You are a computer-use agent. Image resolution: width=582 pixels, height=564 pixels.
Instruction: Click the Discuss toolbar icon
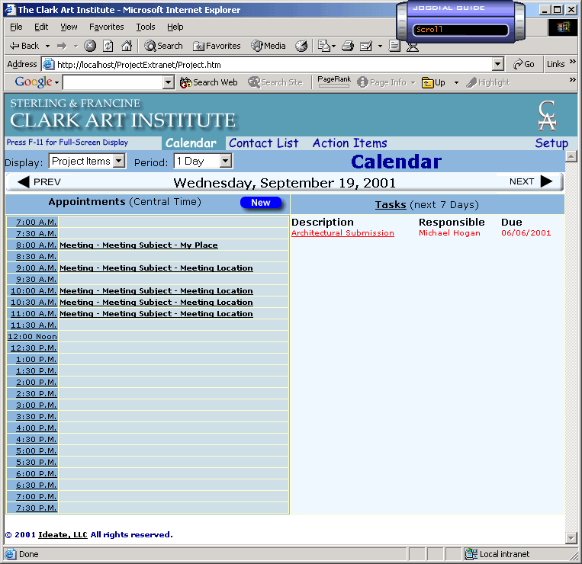click(x=394, y=46)
